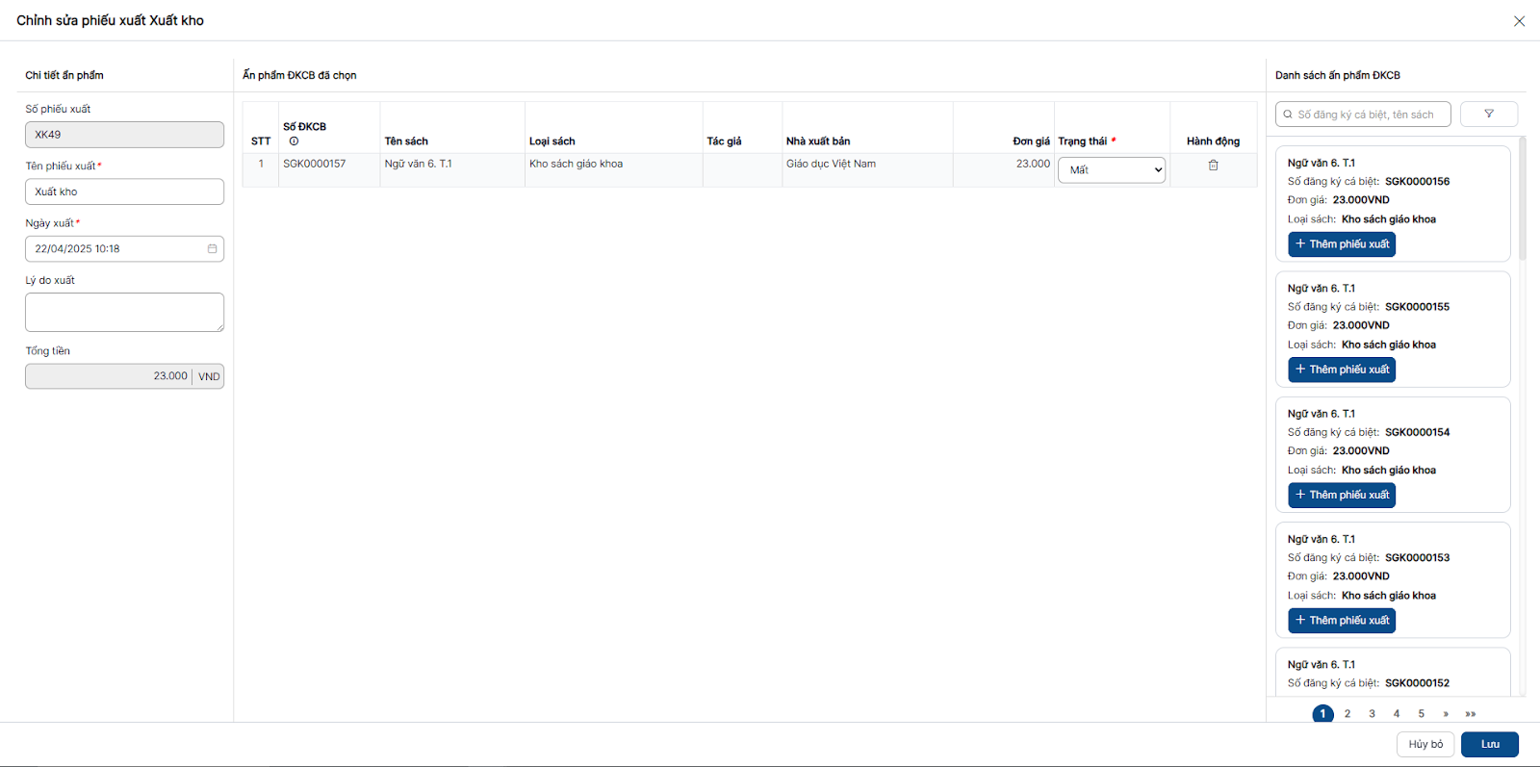
Task: Go to next page using the single arrow
Action: click(1446, 714)
